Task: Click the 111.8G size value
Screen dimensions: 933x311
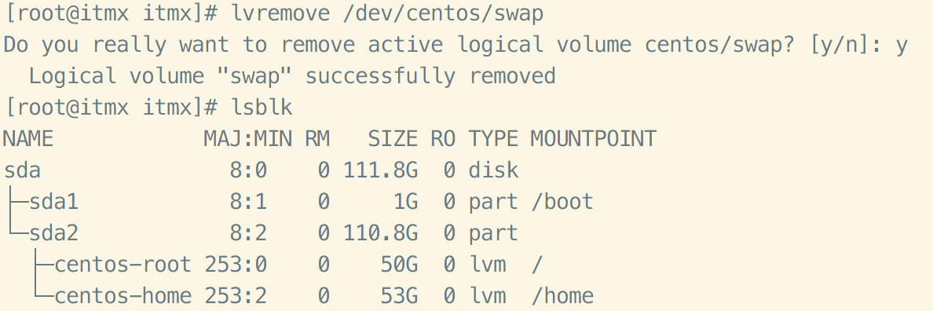Action: coord(381,170)
